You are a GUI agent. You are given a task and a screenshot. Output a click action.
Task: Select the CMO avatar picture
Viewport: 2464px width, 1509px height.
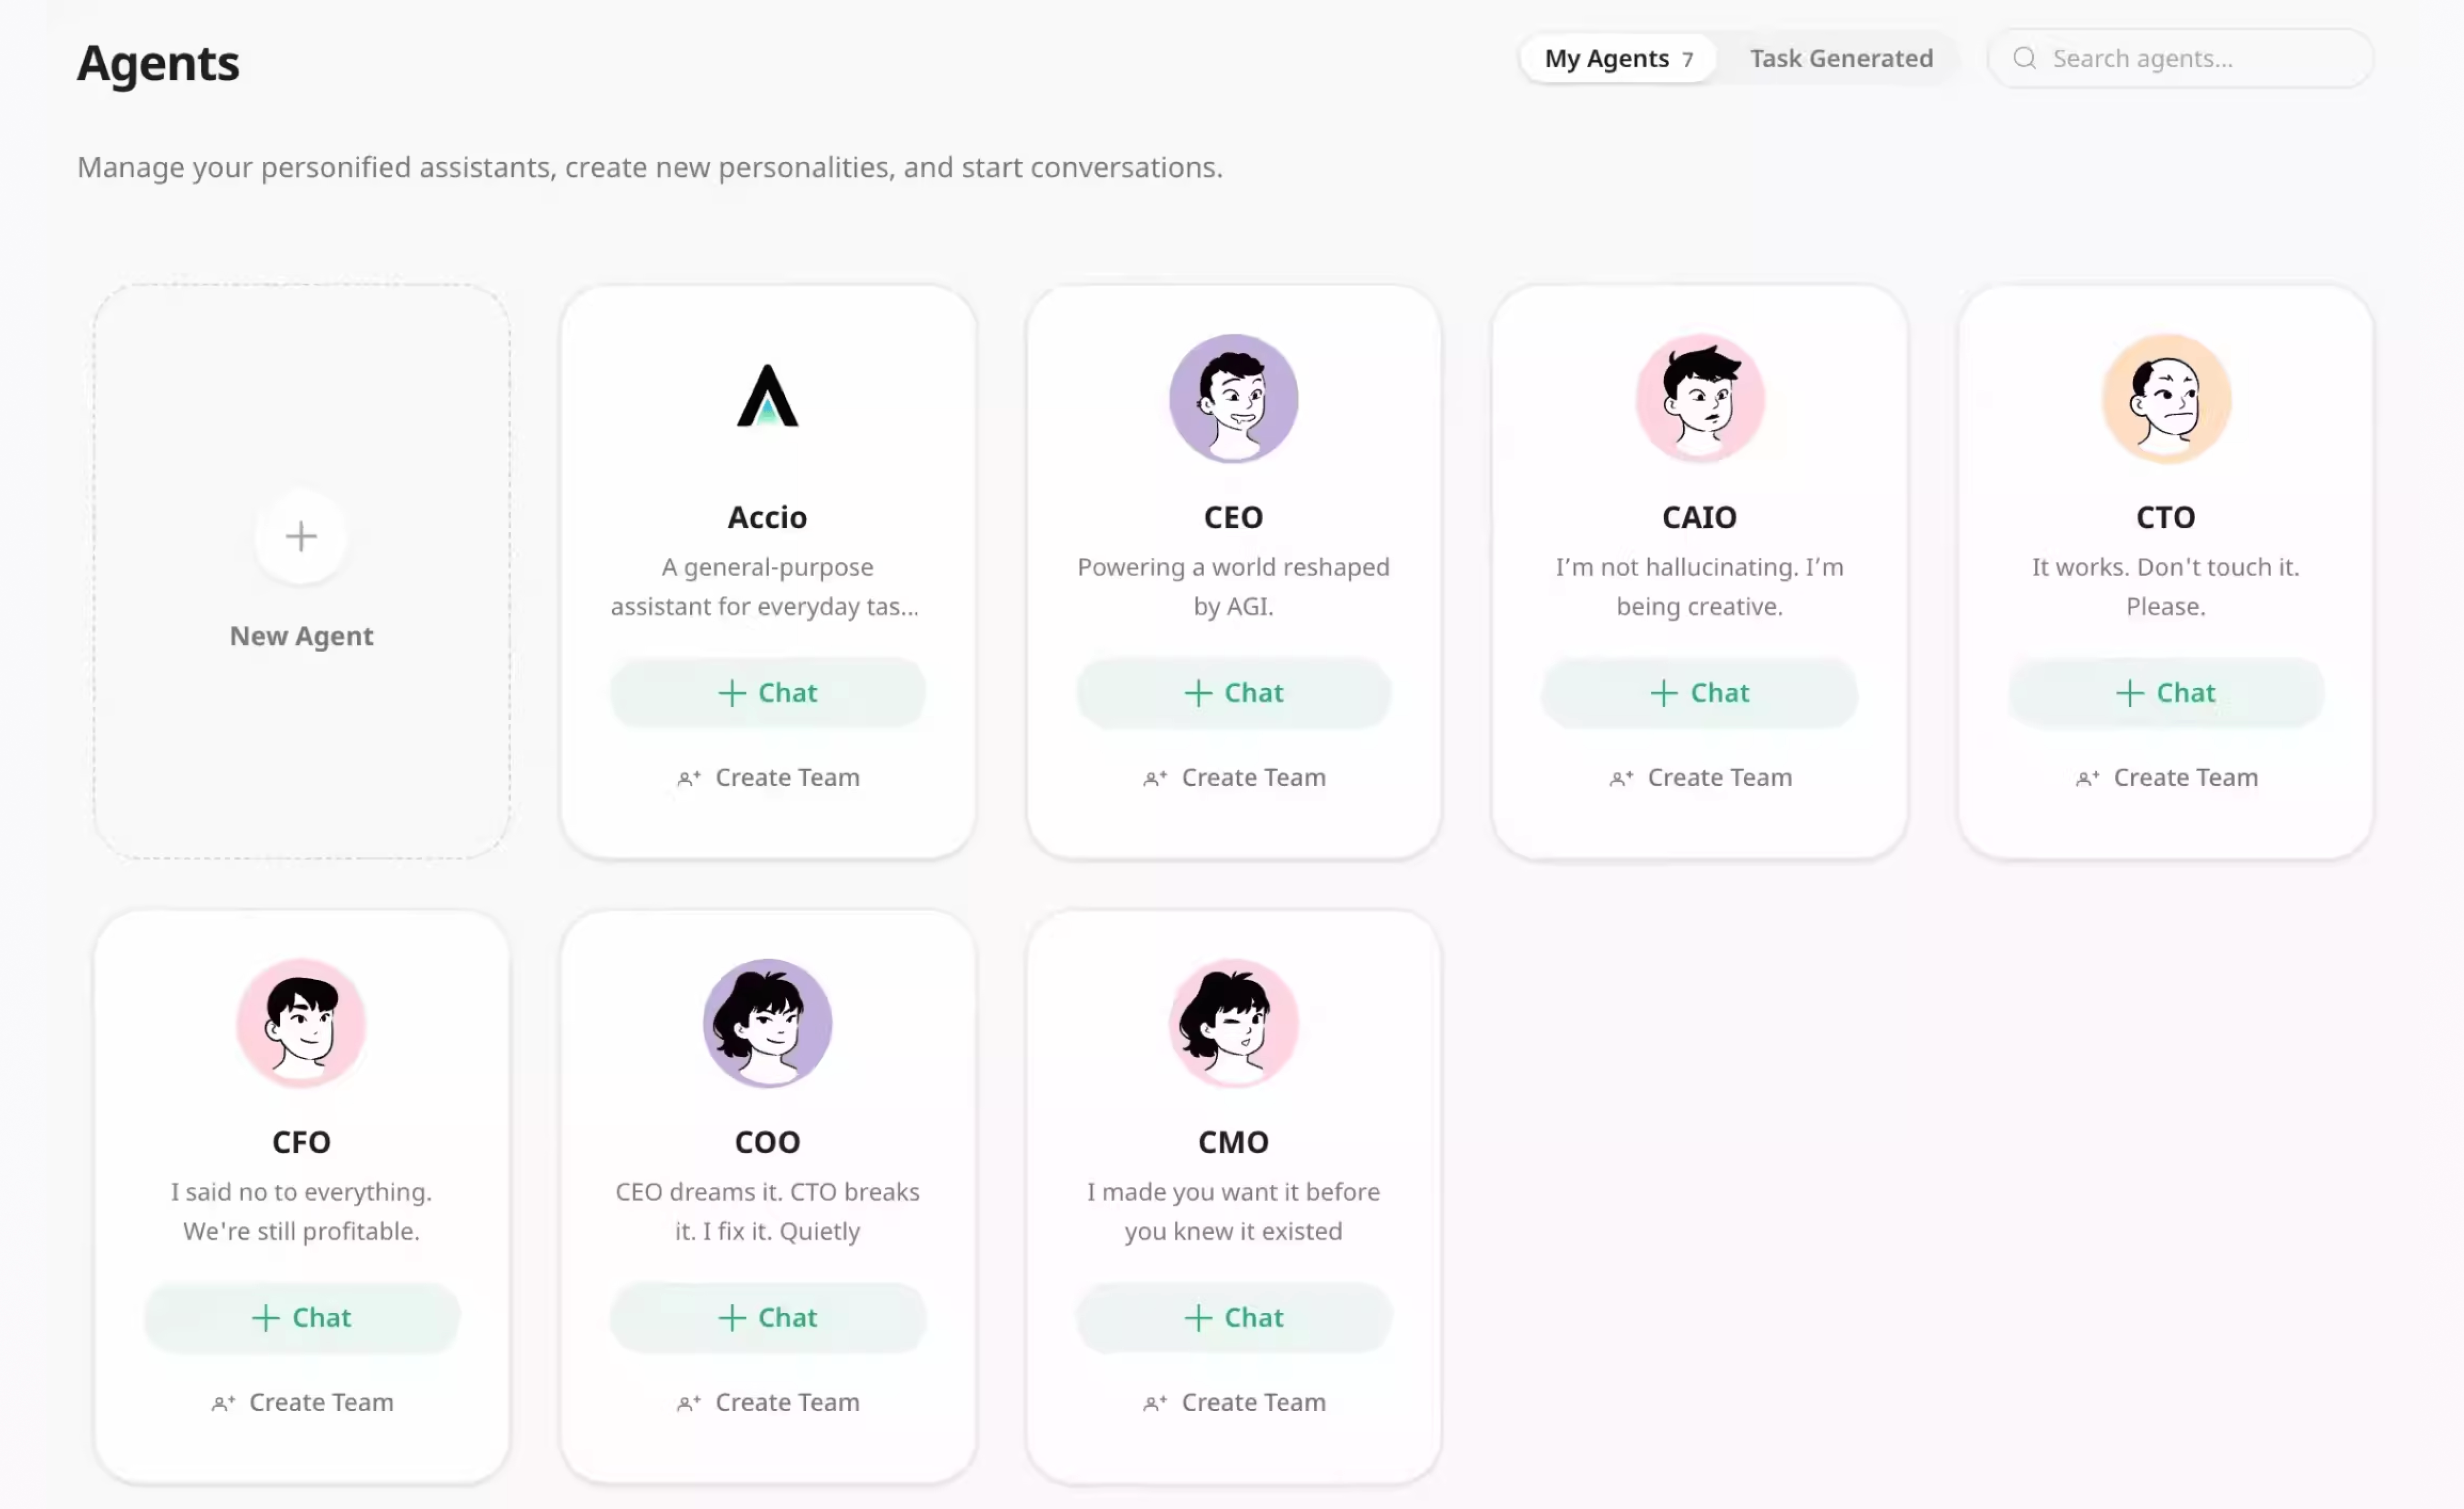(1233, 1022)
